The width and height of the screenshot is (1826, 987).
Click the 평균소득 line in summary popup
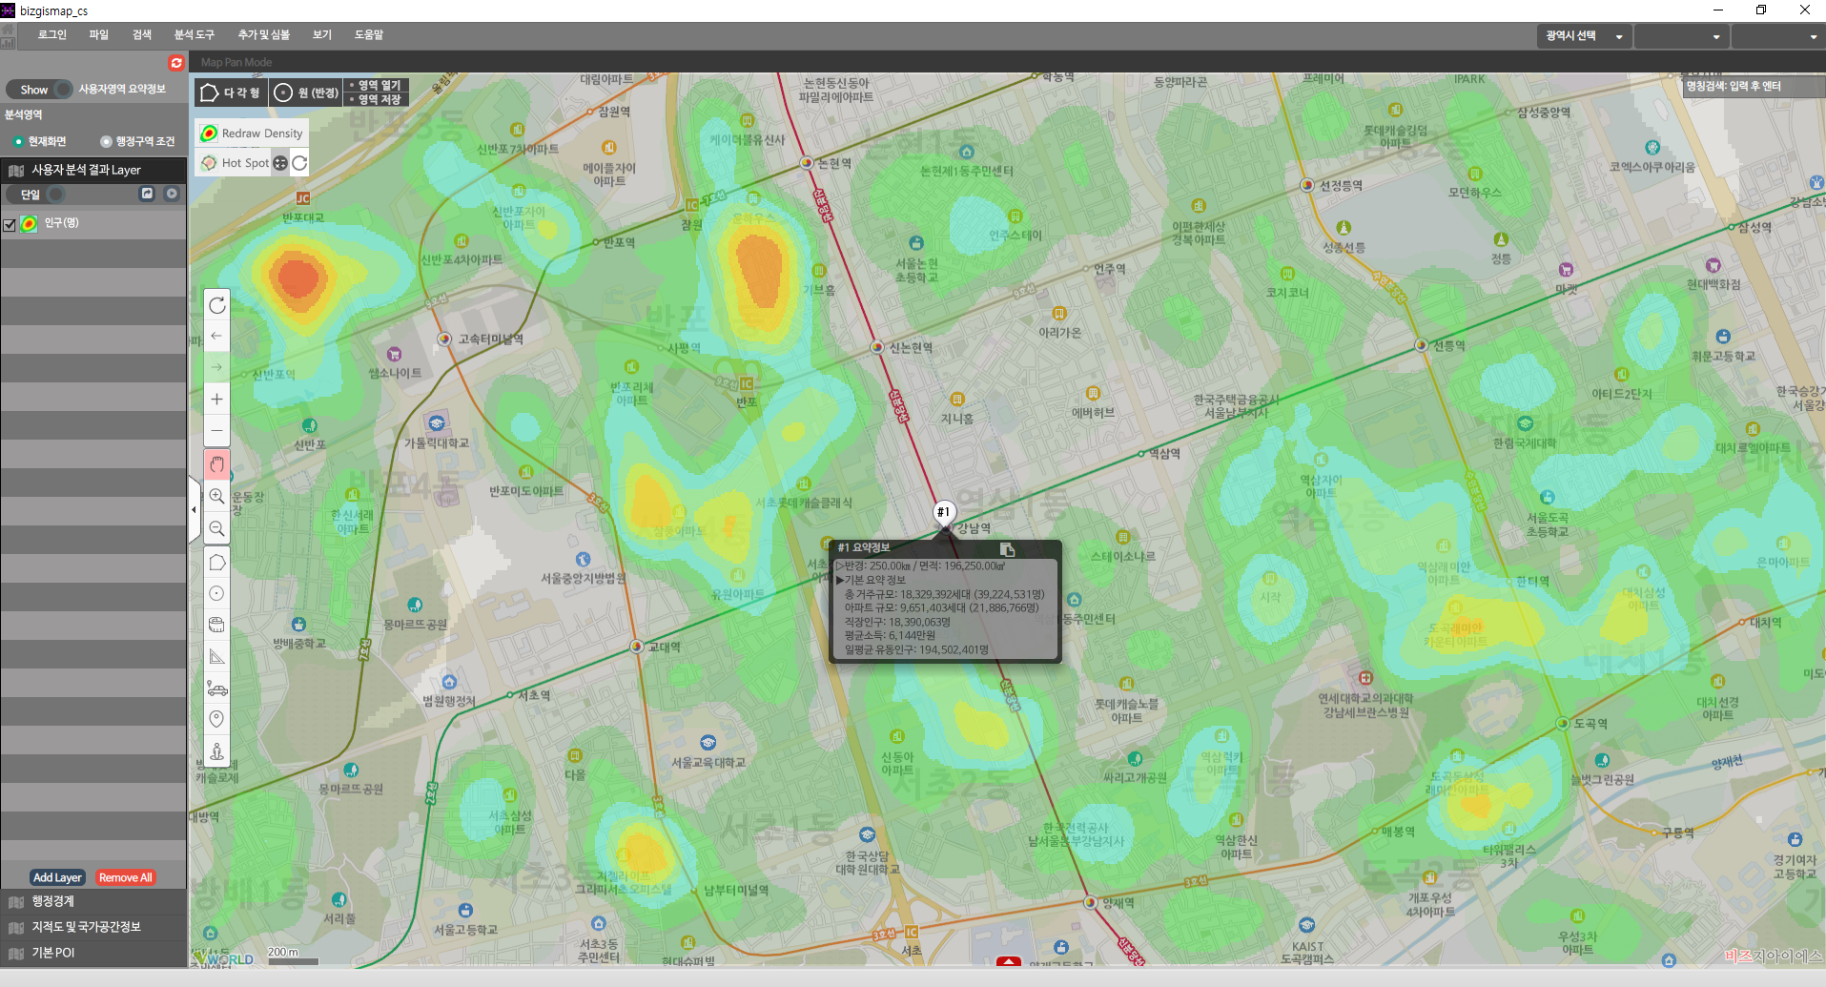point(890,635)
